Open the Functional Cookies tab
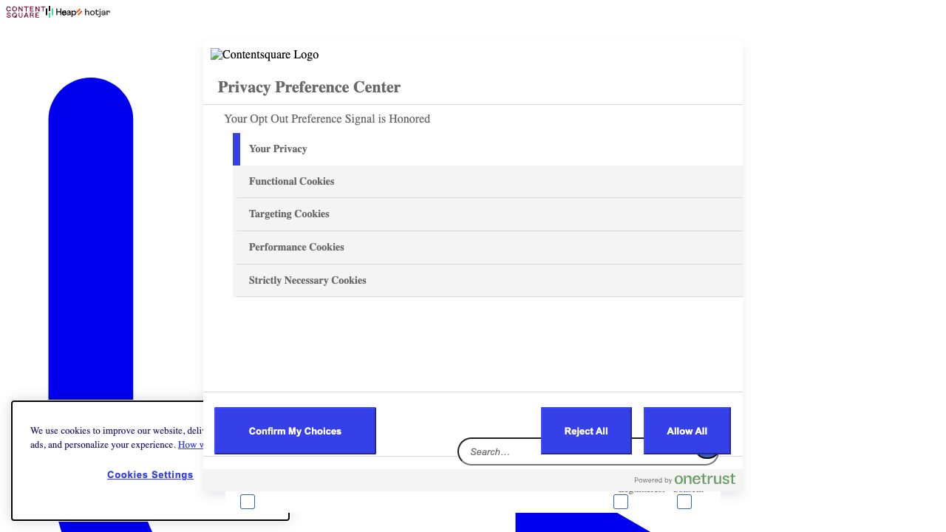The image size is (946, 532). click(x=291, y=182)
